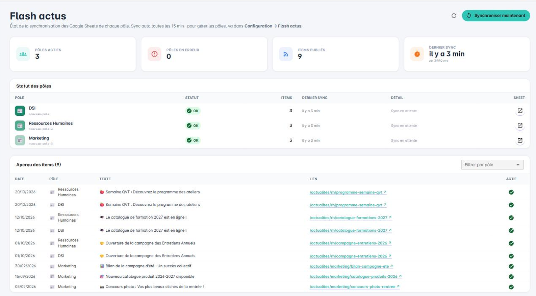Click active check on DSI Entretiens Annuels row
536x296 pixels.
point(511,256)
